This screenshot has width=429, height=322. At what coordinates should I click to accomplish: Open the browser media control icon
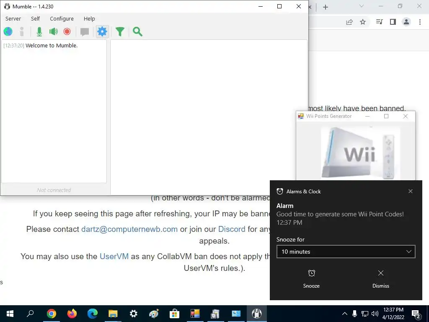click(379, 22)
